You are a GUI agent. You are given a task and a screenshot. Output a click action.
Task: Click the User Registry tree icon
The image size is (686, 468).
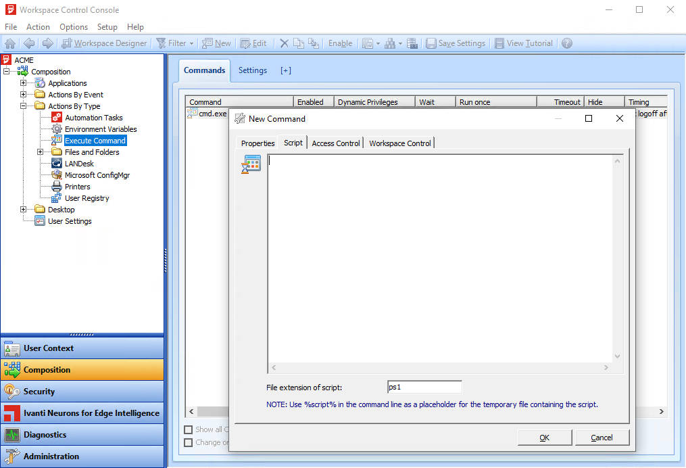click(57, 198)
